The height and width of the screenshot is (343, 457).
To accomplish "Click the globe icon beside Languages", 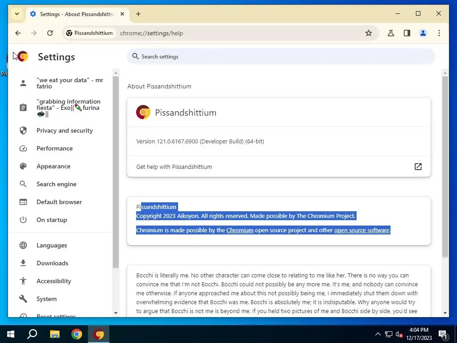I will tap(23, 245).
